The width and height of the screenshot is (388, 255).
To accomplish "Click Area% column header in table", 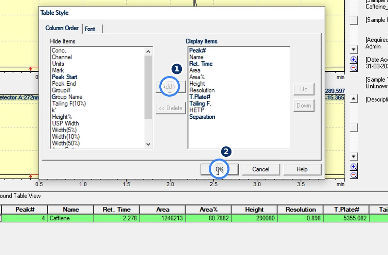I will click(x=208, y=209).
